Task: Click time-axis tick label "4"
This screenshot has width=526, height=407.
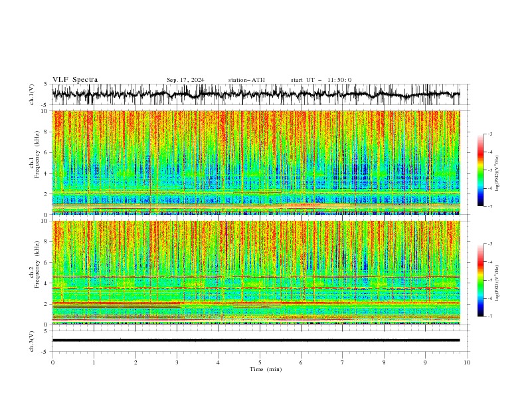Action: 218,362
